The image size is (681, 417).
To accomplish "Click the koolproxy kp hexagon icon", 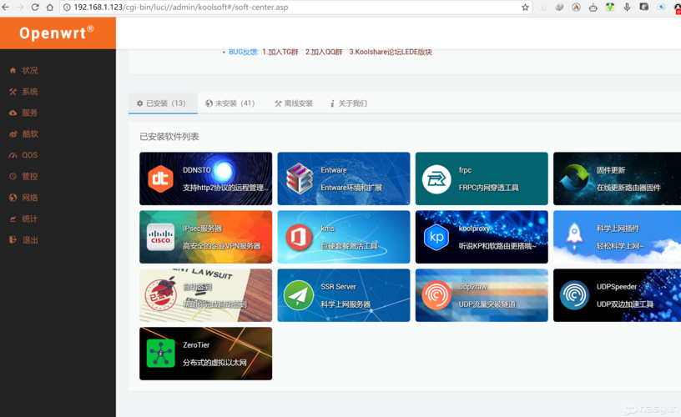I will [x=436, y=237].
